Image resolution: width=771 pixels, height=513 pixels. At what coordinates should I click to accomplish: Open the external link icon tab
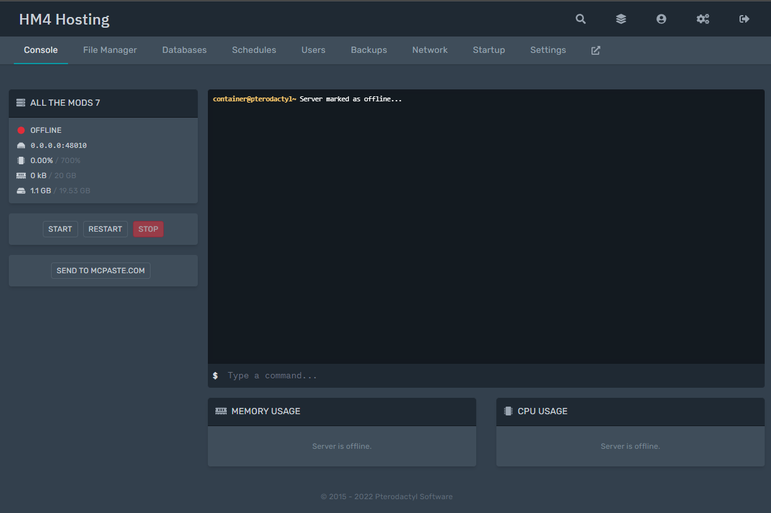click(595, 50)
